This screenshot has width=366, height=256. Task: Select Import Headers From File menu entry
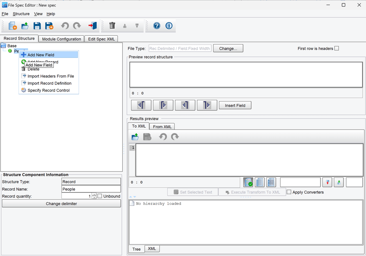(x=48, y=76)
